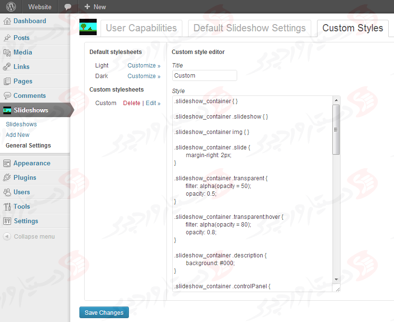The image size is (394, 322).
Task: Switch to the User Capabilities tab
Action: tap(141, 28)
